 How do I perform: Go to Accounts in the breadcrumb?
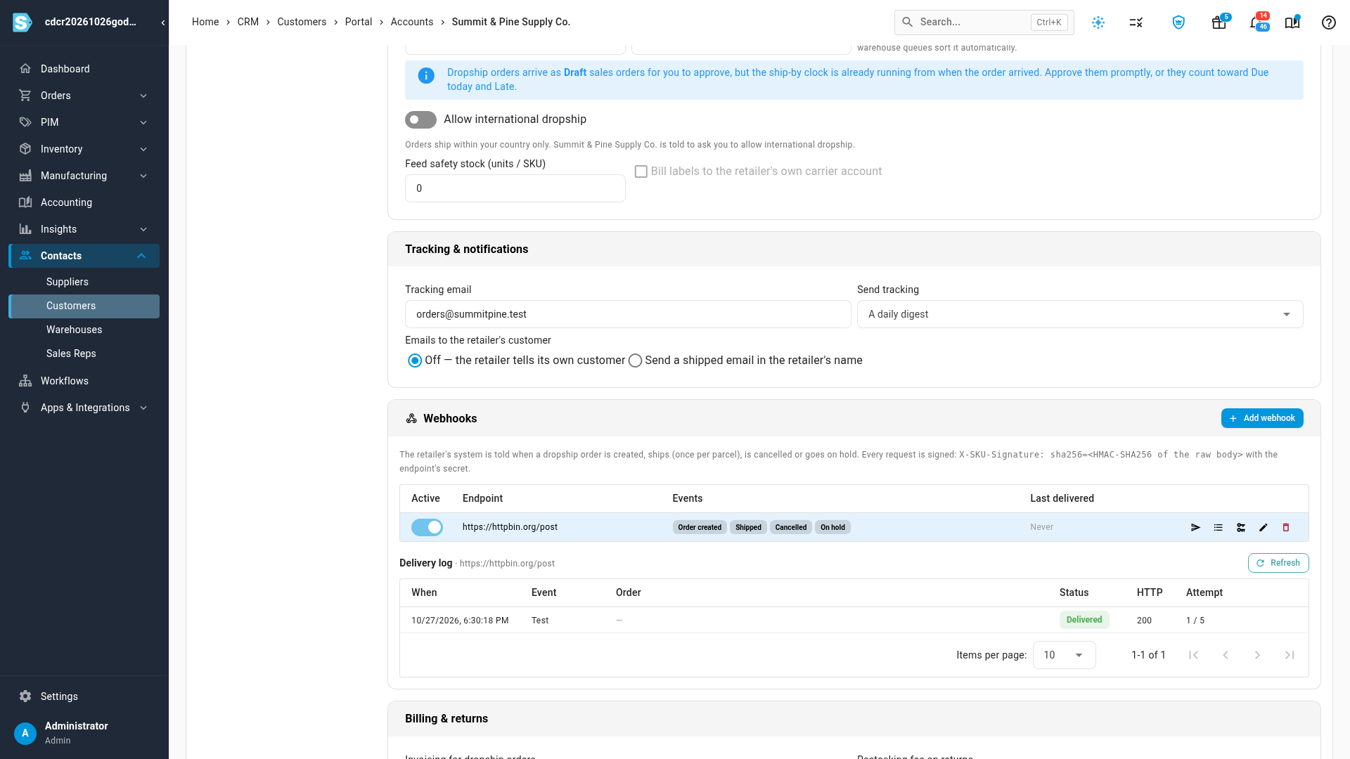412,22
